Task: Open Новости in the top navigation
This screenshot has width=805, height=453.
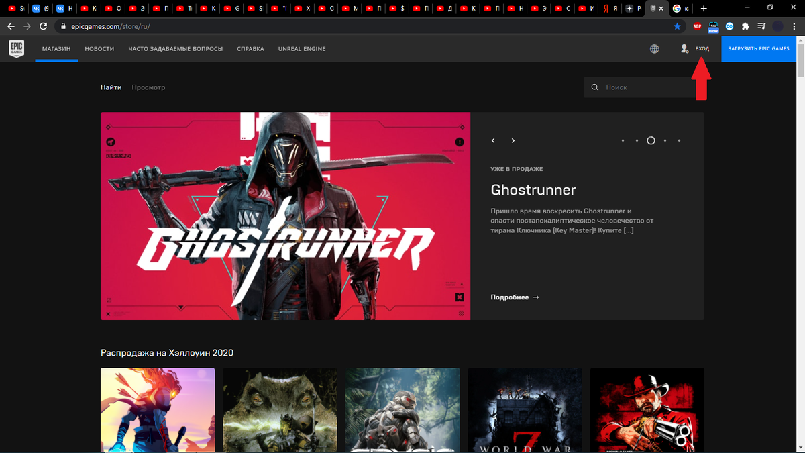Action: coord(99,49)
